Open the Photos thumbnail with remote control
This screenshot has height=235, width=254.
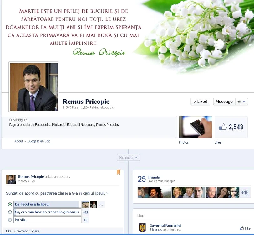(x=196, y=127)
